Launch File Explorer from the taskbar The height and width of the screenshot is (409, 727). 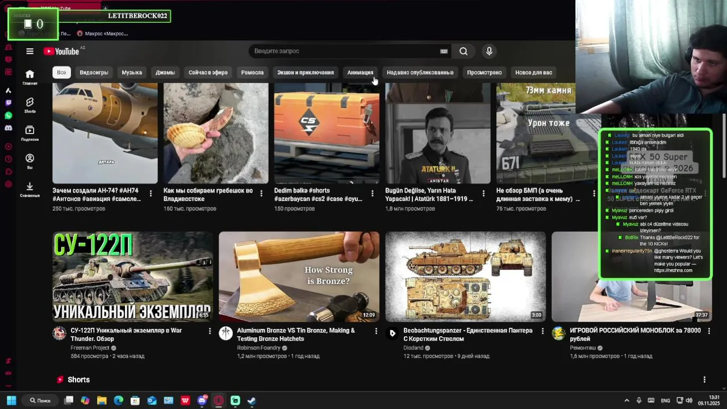[102, 400]
